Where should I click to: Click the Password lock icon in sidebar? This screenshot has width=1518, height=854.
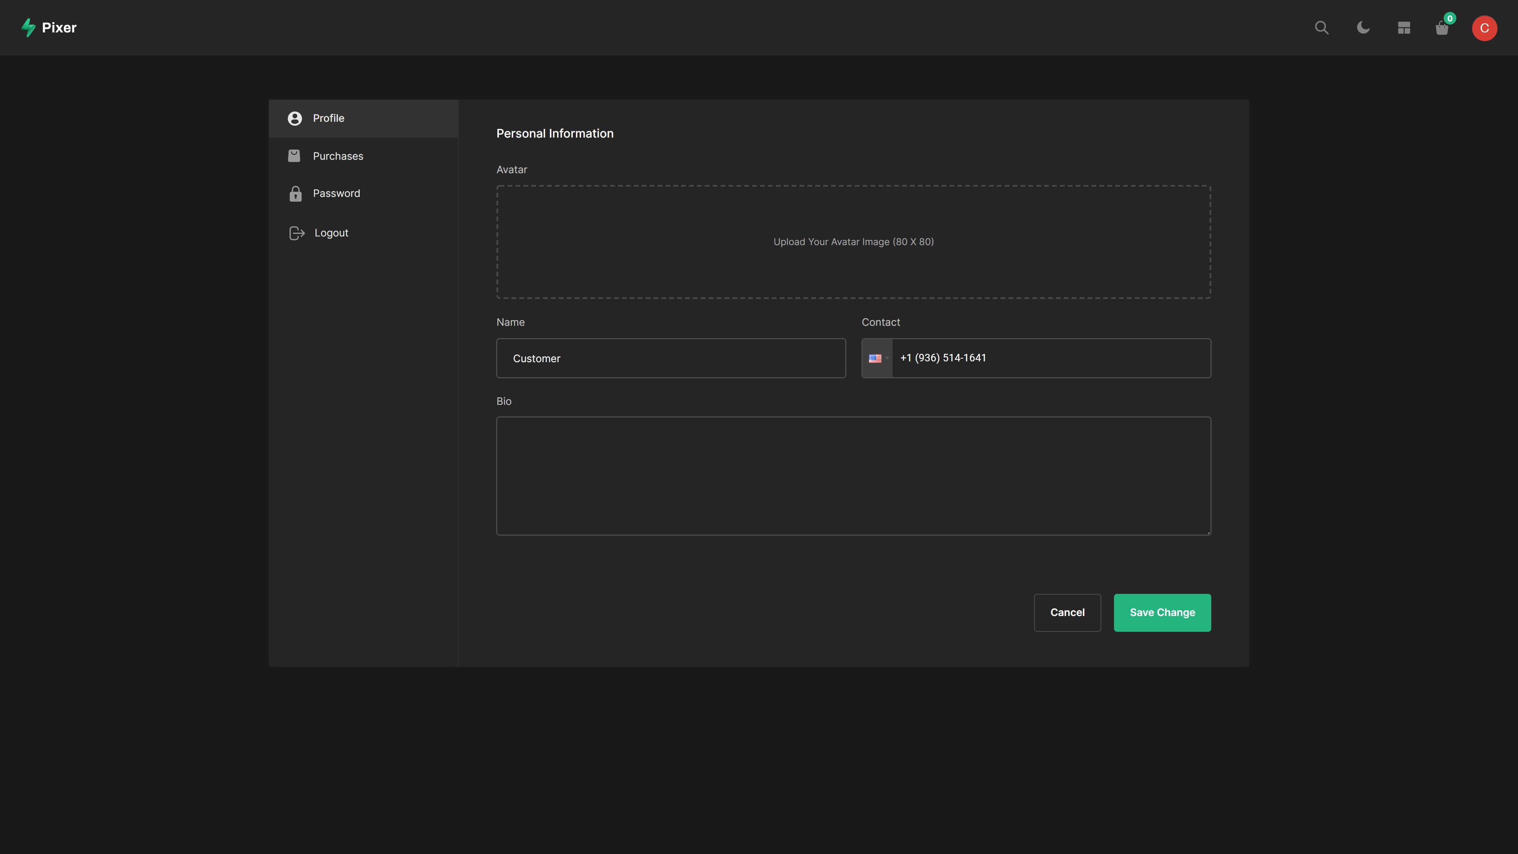(295, 193)
